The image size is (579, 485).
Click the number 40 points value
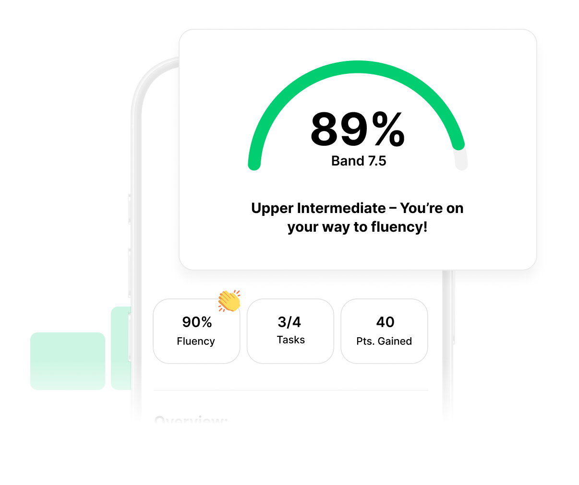(x=385, y=322)
